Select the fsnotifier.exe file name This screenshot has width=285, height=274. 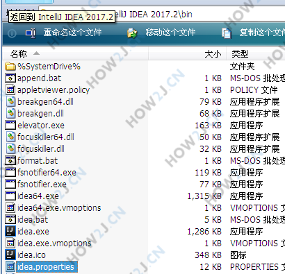click(42, 185)
